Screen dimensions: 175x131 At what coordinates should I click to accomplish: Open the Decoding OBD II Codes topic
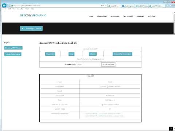(13, 48)
